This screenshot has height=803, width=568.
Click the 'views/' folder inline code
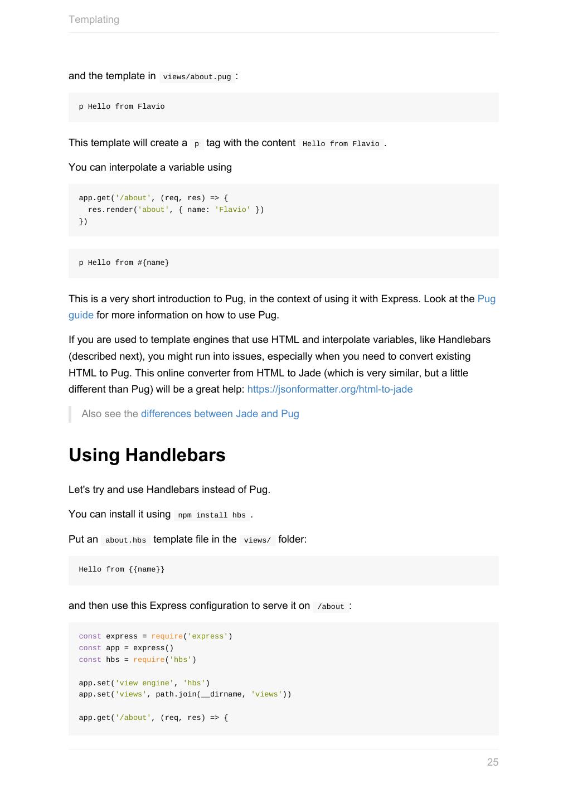click(x=257, y=540)
